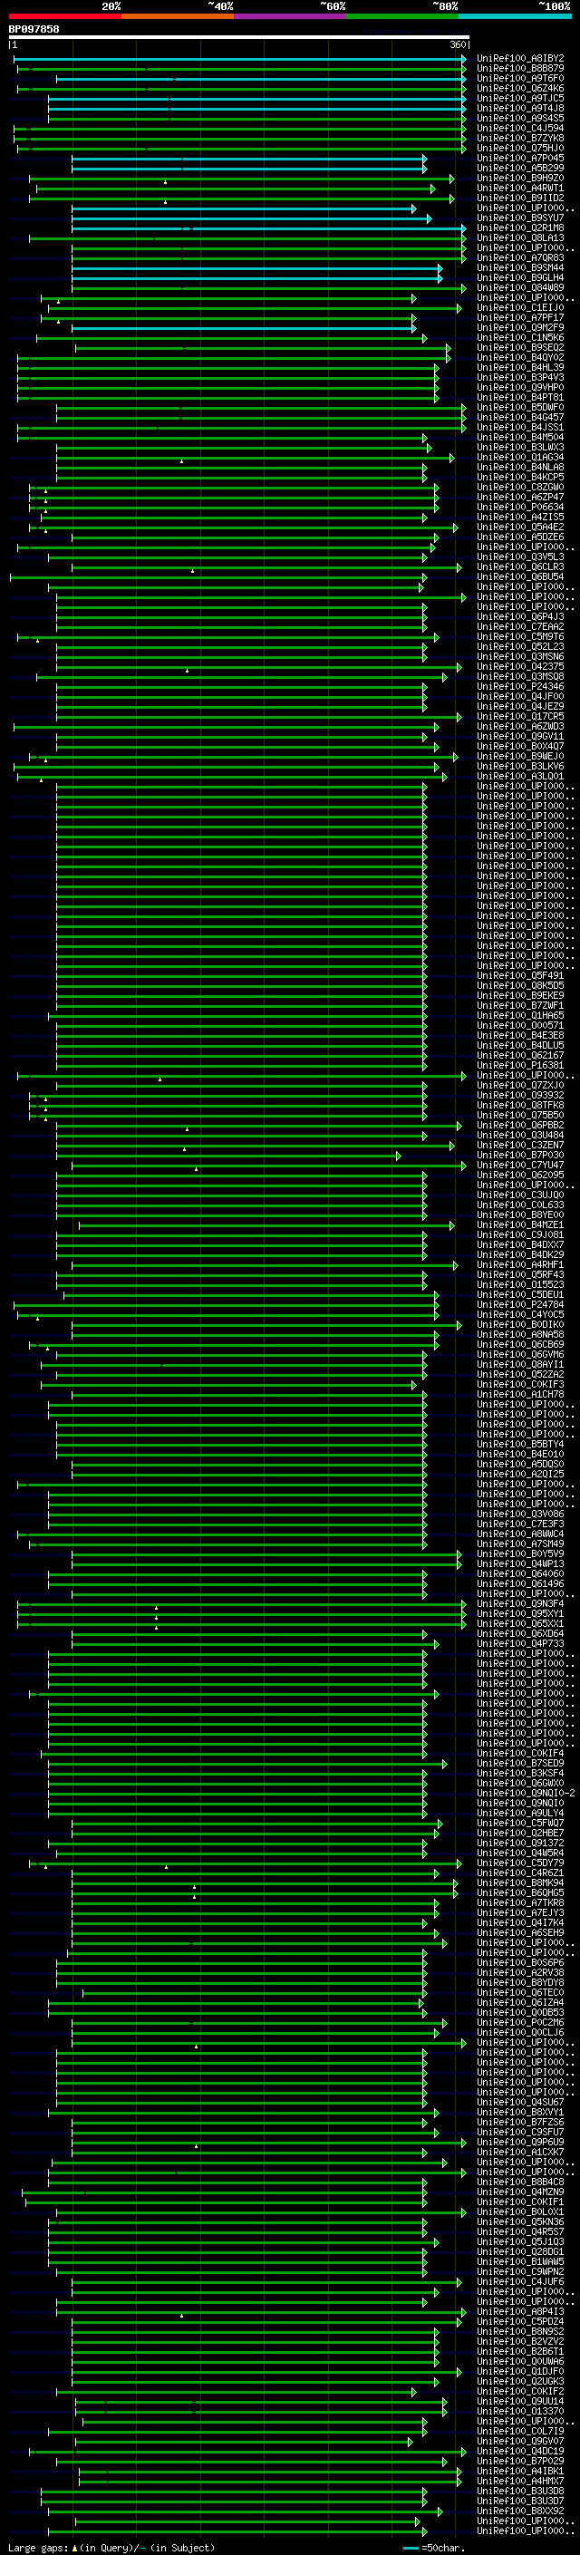
Task: Click hit UniRef100_Q6CLR3
Action: [519, 567]
